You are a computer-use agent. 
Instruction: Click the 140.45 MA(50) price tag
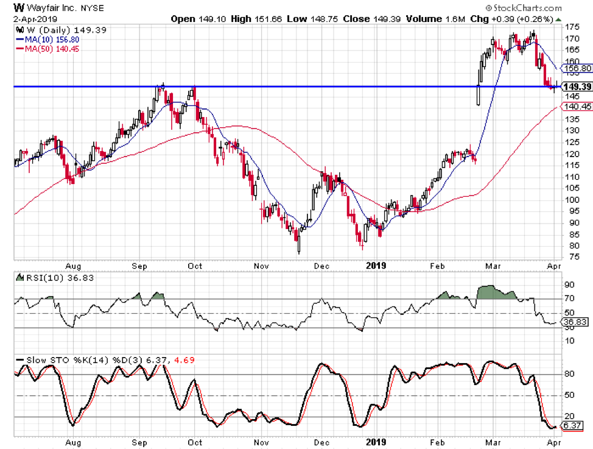point(577,107)
